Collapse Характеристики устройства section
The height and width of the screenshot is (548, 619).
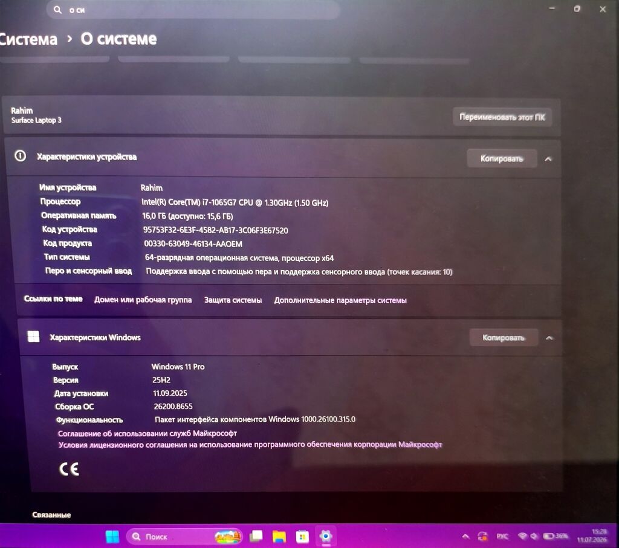[x=548, y=159]
